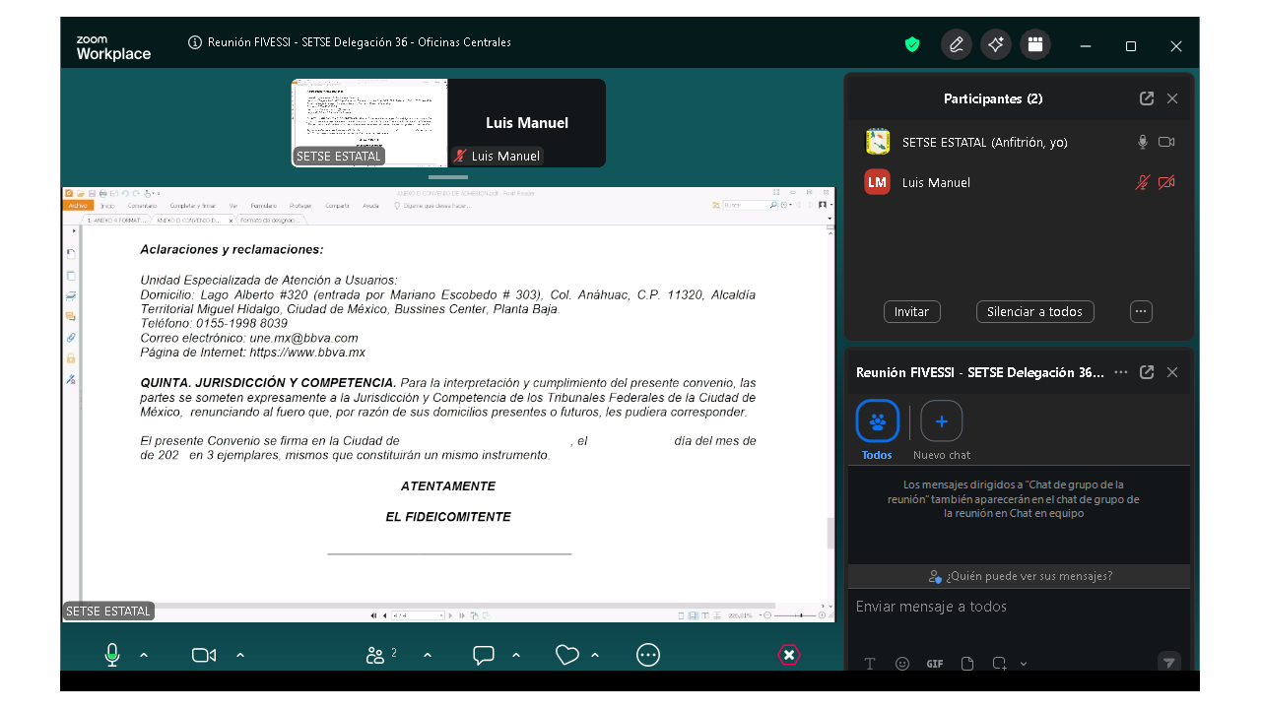Toggle the Participants panel from the toolbar
Image resolution: width=1261 pixels, height=709 pixels.
tap(375, 655)
